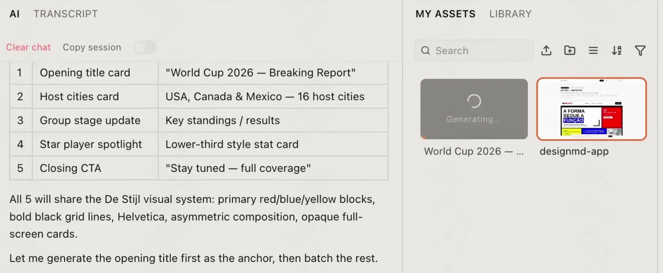The width and height of the screenshot is (663, 273).
Task: Select the AI tab
Action: 15,14
